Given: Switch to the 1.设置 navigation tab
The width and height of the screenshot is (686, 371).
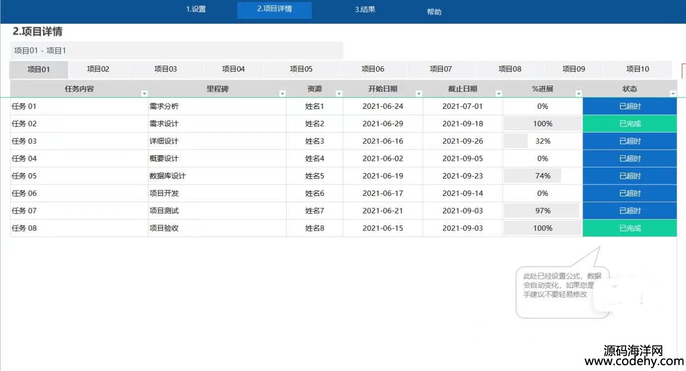Looking at the screenshot, I should (196, 9).
